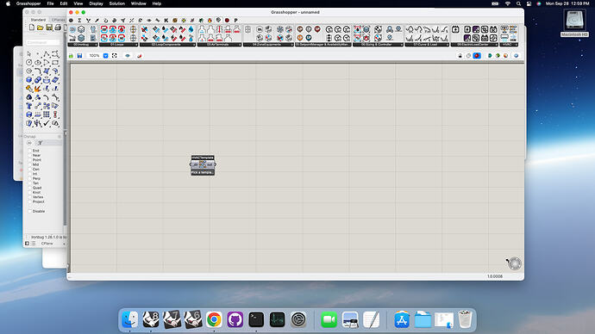Open the File menu
The height and width of the screenshot is (334, 595).
[x=50, y=3]
